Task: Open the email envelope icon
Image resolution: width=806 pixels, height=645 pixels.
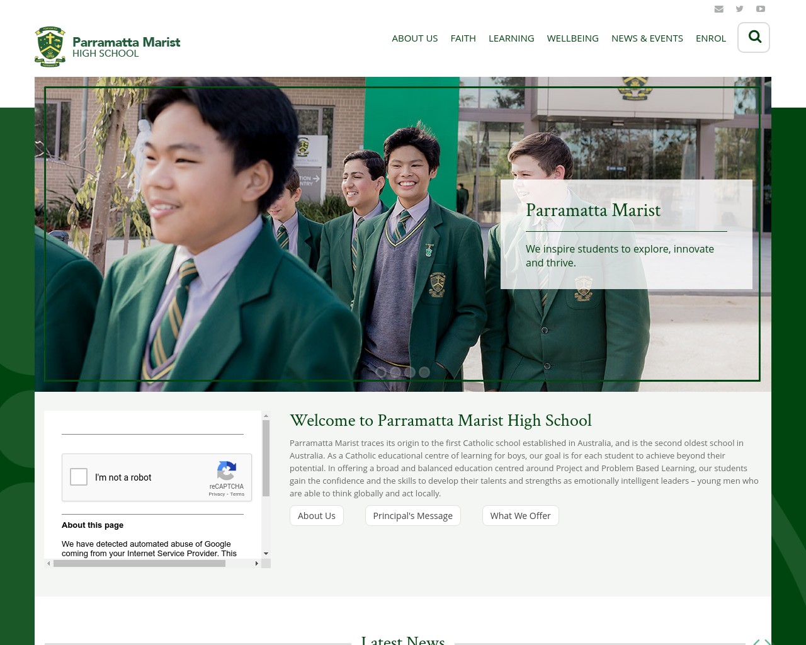Action: click(719, 9)
